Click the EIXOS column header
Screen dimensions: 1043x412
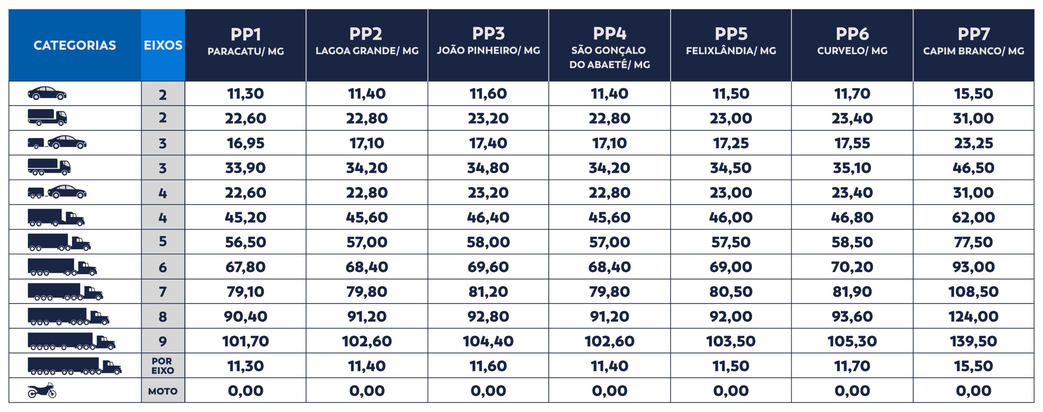click(x=163, y=45)
